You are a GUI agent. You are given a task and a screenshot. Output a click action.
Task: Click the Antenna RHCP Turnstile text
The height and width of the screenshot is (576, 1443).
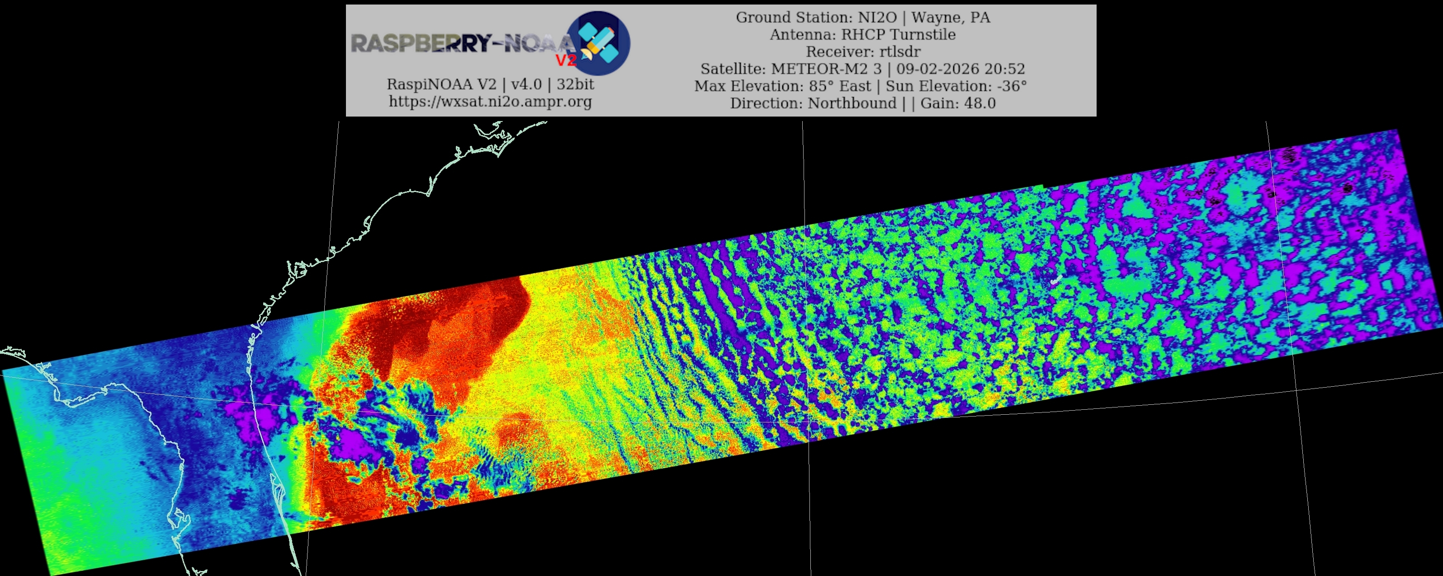click(863, 35)
